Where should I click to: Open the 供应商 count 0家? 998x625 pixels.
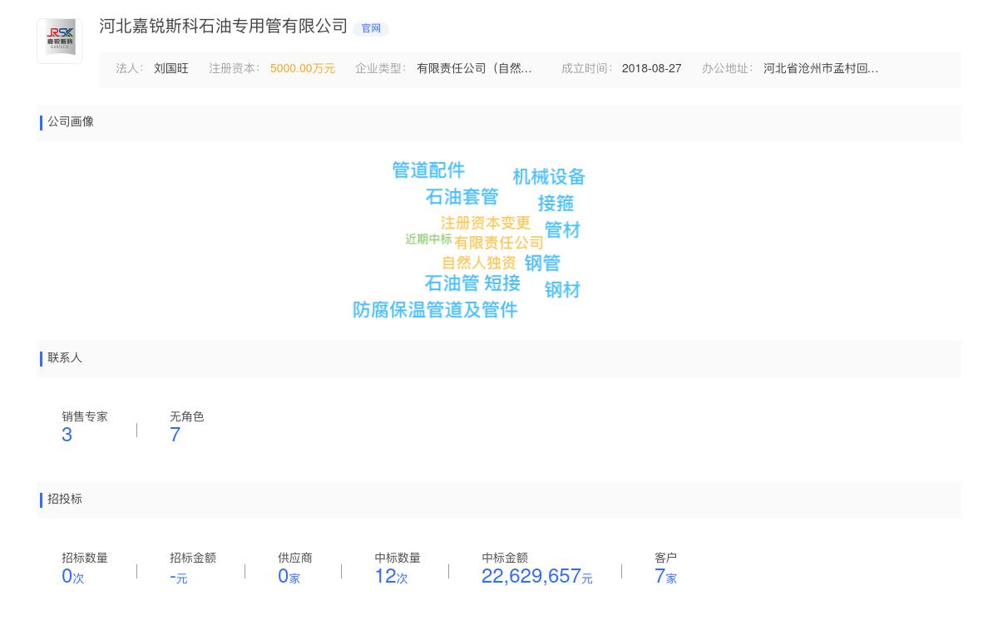tap(289, 576)
